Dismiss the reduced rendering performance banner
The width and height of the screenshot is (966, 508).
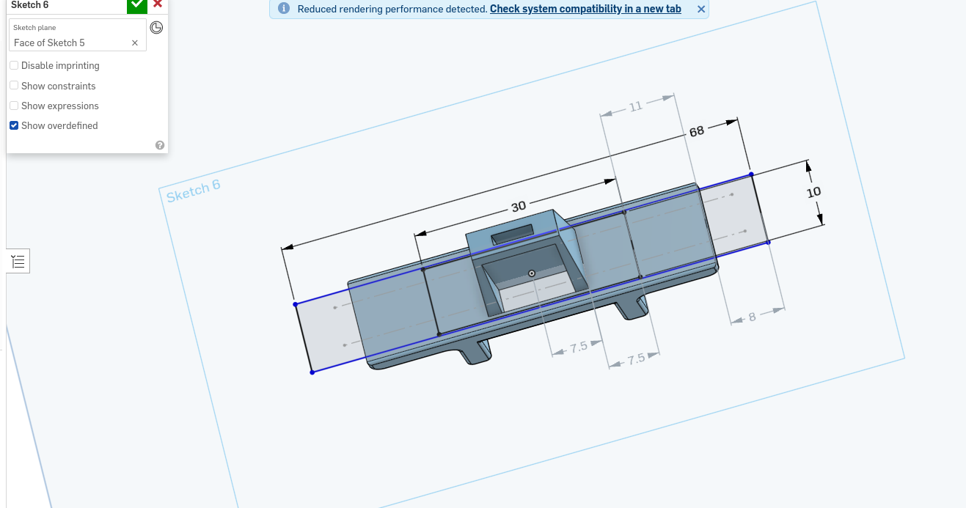pos(700,10)
